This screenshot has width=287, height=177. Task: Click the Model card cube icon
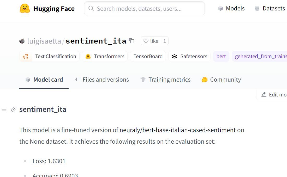tap(28, 80)
